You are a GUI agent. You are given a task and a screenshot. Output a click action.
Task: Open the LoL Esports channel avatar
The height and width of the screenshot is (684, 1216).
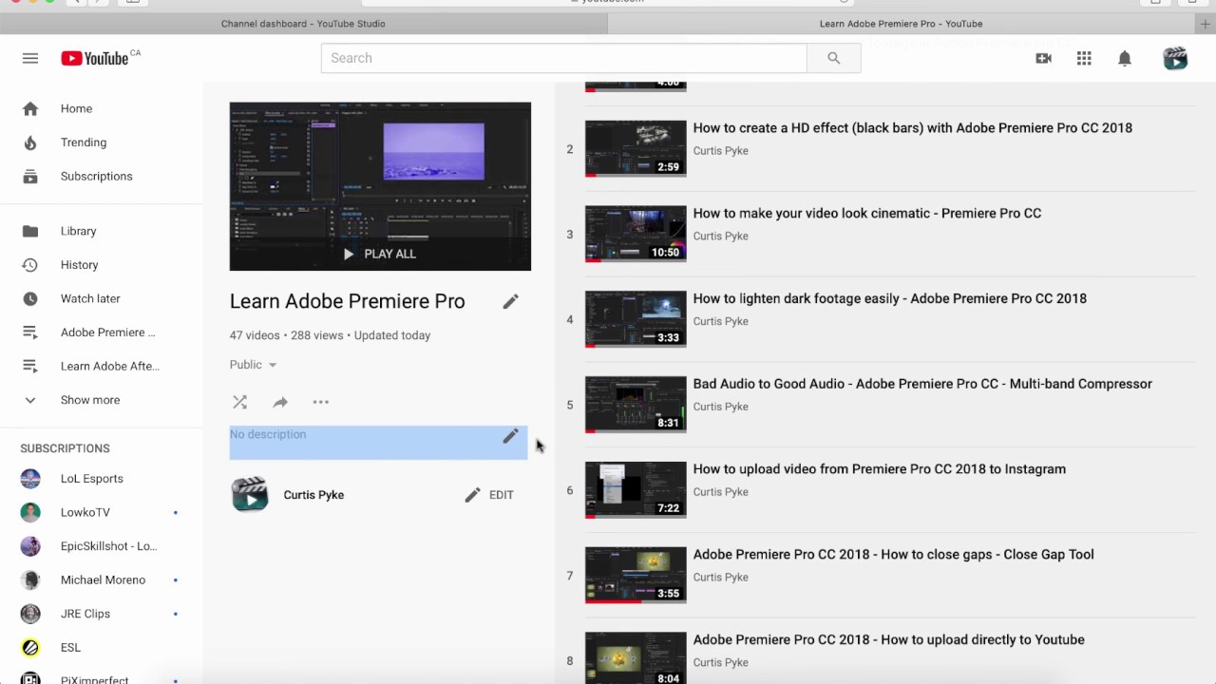[x=30, y=479]
